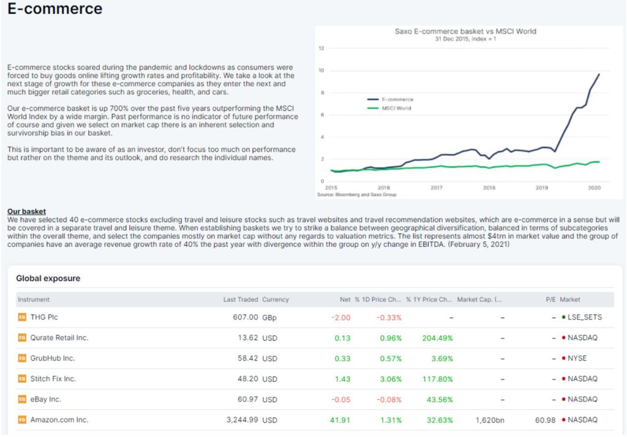The image size is (627, 437).
Task: Sort by the Currency column header
Action: click(x=276, y=299)
